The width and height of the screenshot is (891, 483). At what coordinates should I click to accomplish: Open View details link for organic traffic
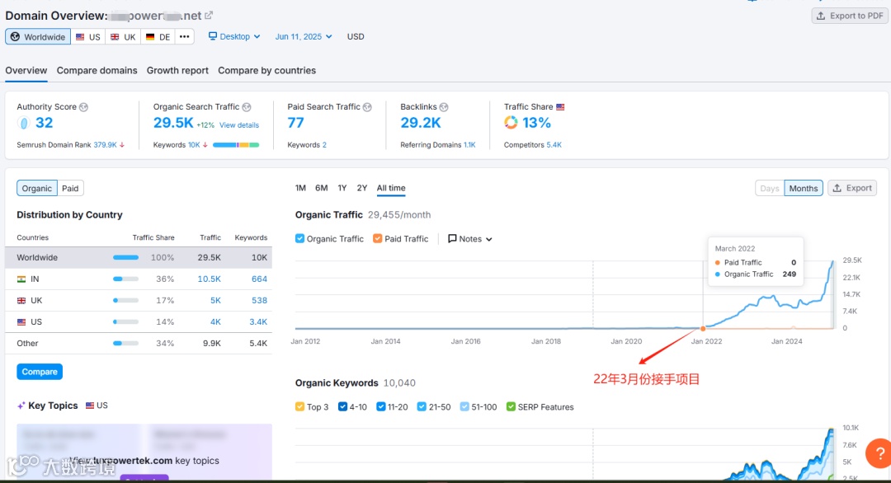239,124
